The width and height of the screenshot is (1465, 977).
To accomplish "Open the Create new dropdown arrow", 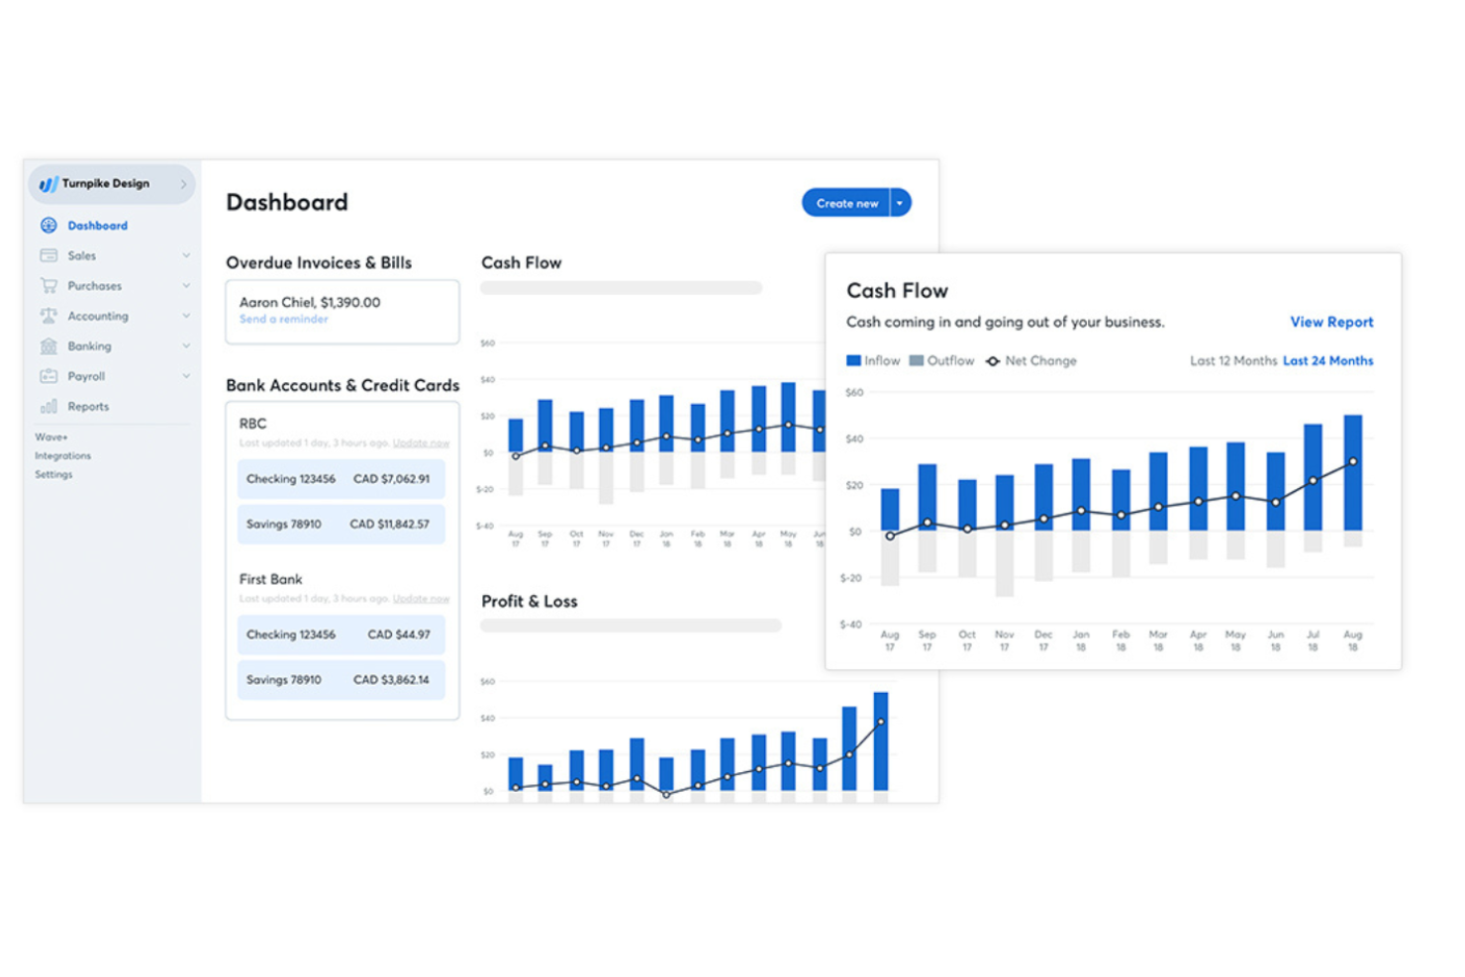I will pos(900,202).
